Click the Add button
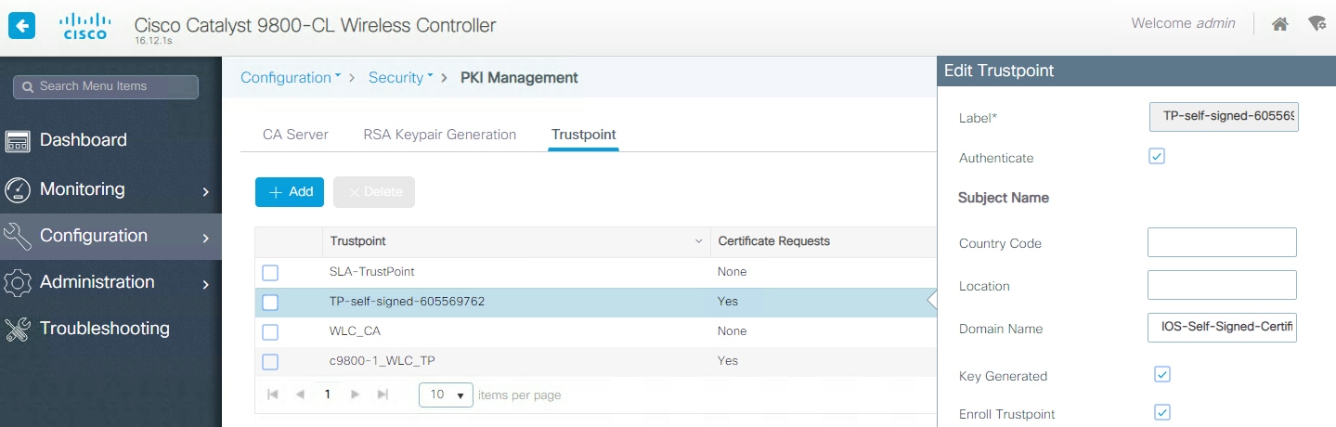1336x427 pixels. coord(290,192)
